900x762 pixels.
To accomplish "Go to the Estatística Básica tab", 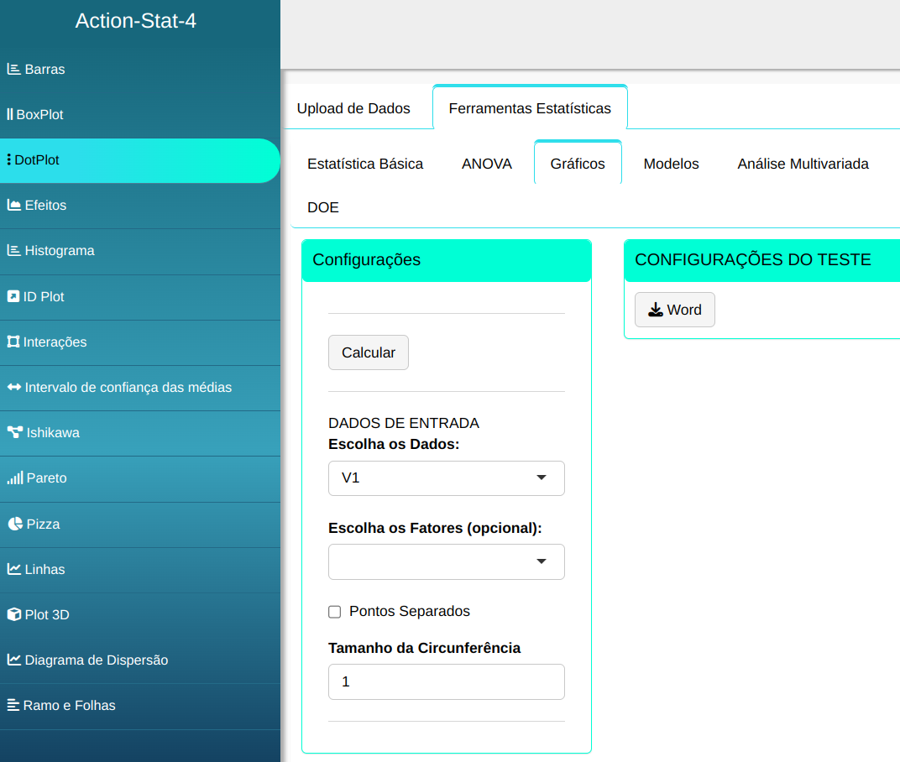I will point(365,164).
